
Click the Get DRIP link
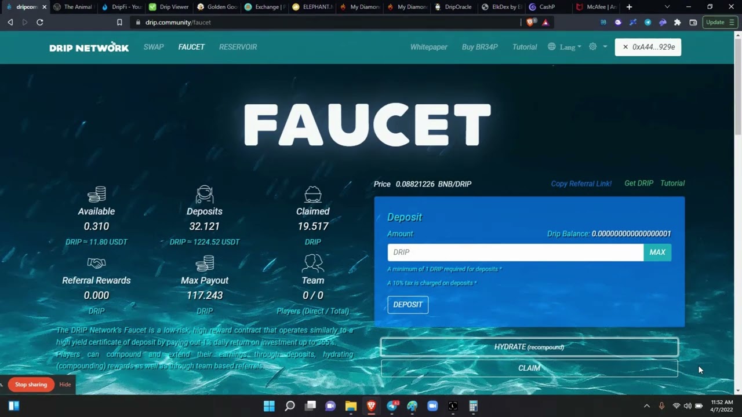(639, 183)
